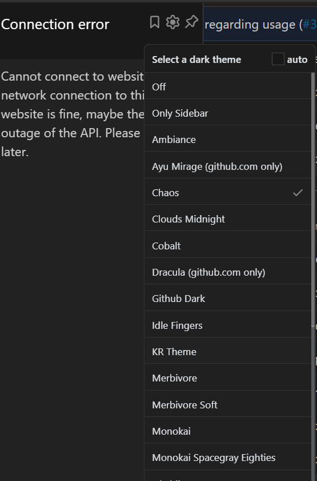Turn dark theme Off
The height and width of the screenshot is (481, 317).
tap(228, 87)
